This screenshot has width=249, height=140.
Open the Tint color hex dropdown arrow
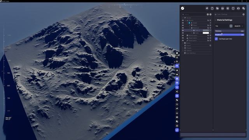[x=242, y=26]
